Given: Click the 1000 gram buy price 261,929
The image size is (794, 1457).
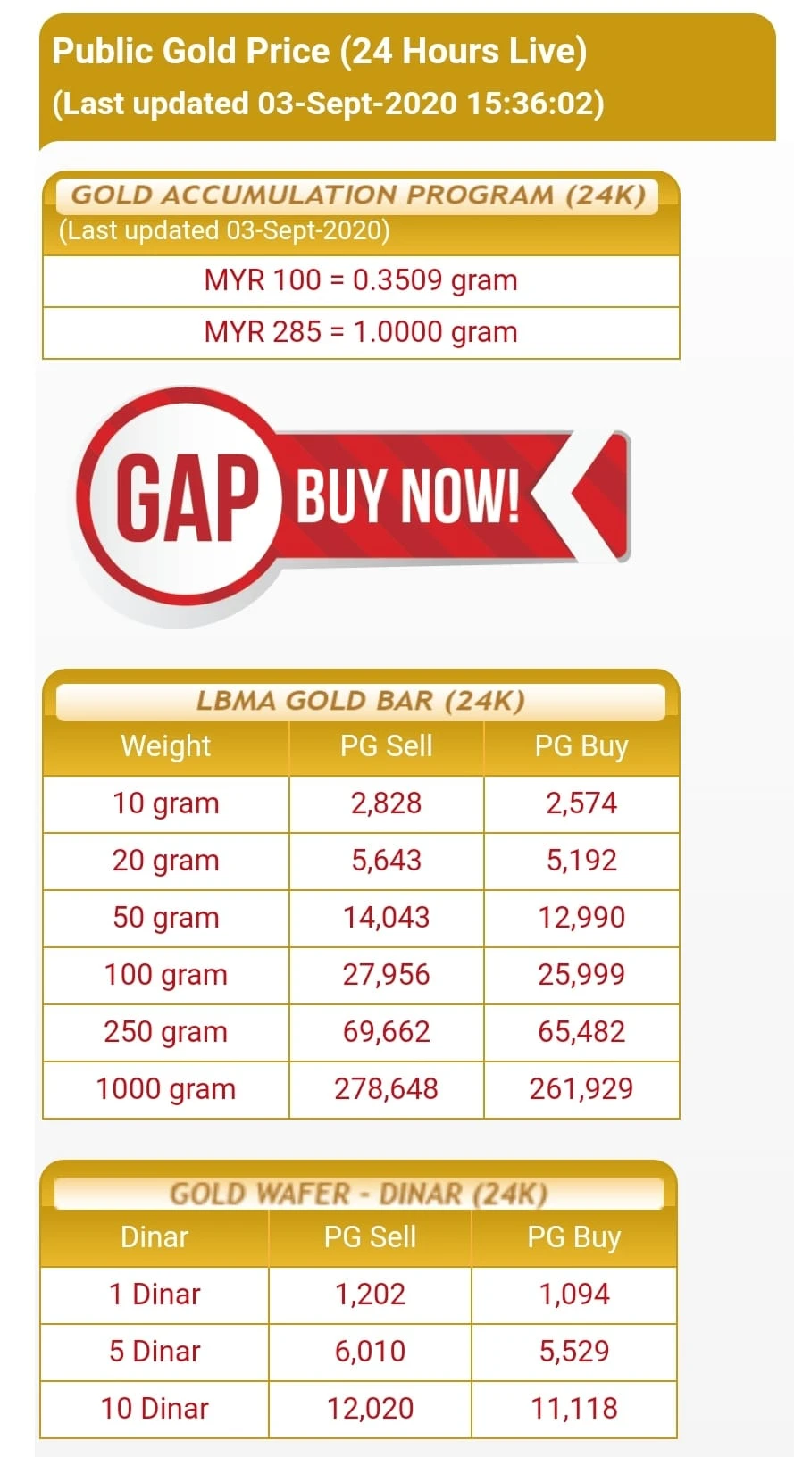Looking at the screenshot, I should 581,1089.
